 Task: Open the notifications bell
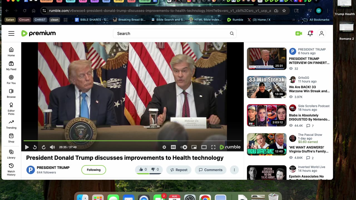(310, 33)
